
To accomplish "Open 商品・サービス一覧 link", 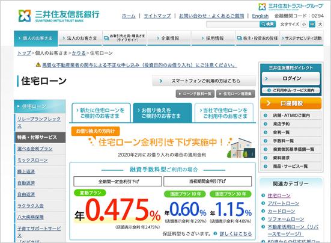I will [291, 166].
